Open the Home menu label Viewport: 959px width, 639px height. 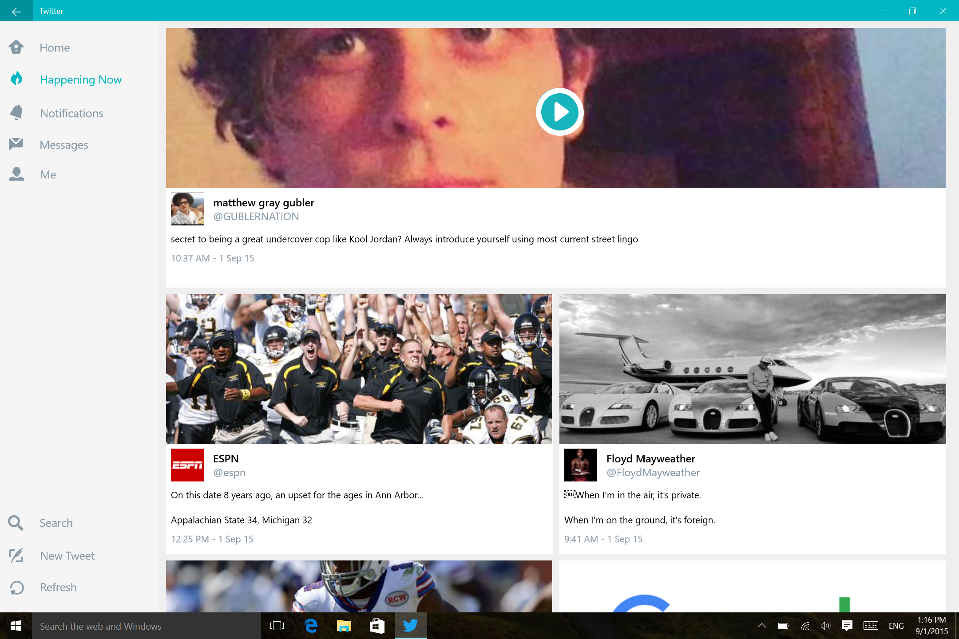[x=55, y=47]
